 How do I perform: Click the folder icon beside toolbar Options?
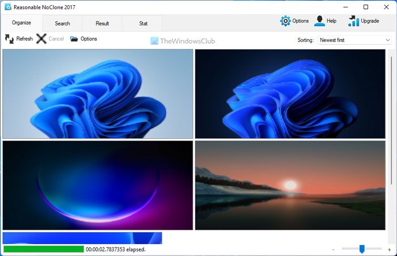[74, 39]
